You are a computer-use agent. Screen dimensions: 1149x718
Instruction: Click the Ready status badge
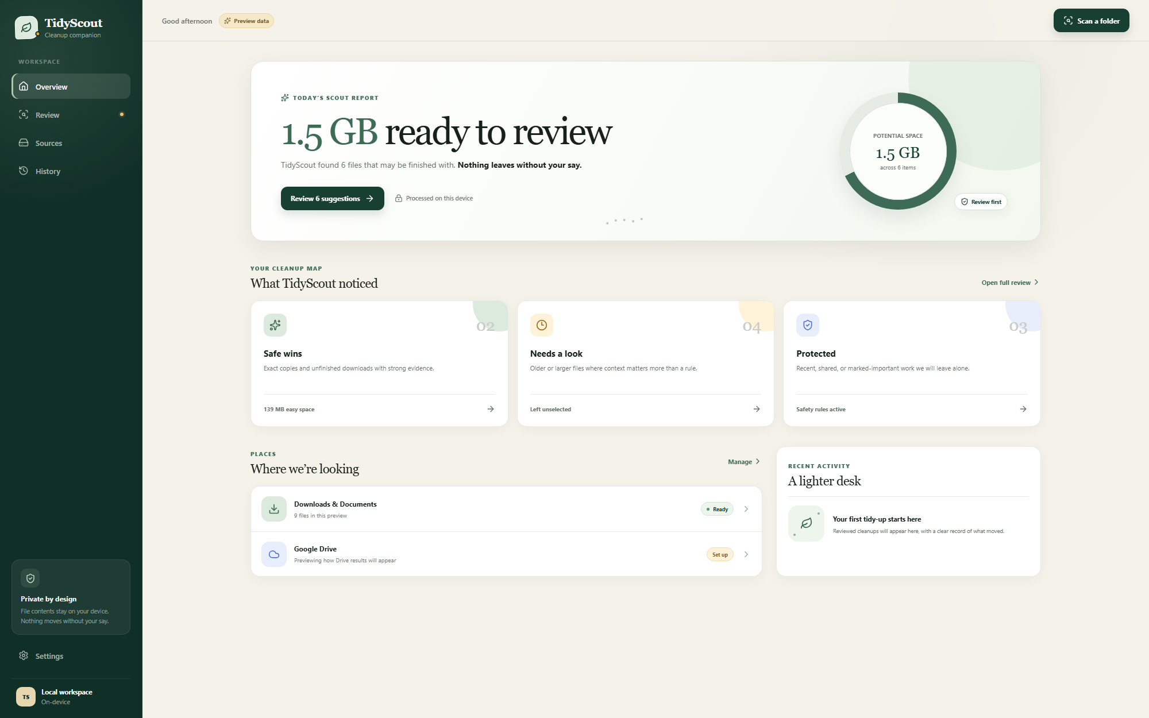[717, 509]
